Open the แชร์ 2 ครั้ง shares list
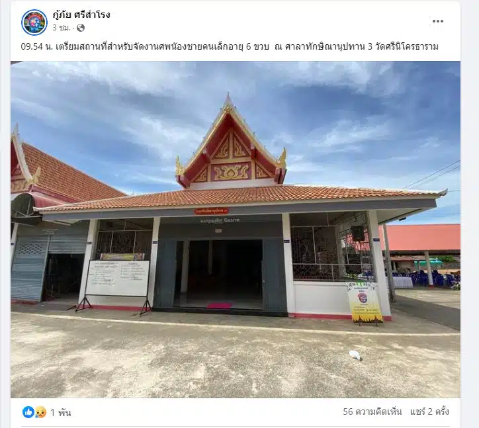Viewport: 479px width, 428px height. point(429,411)
